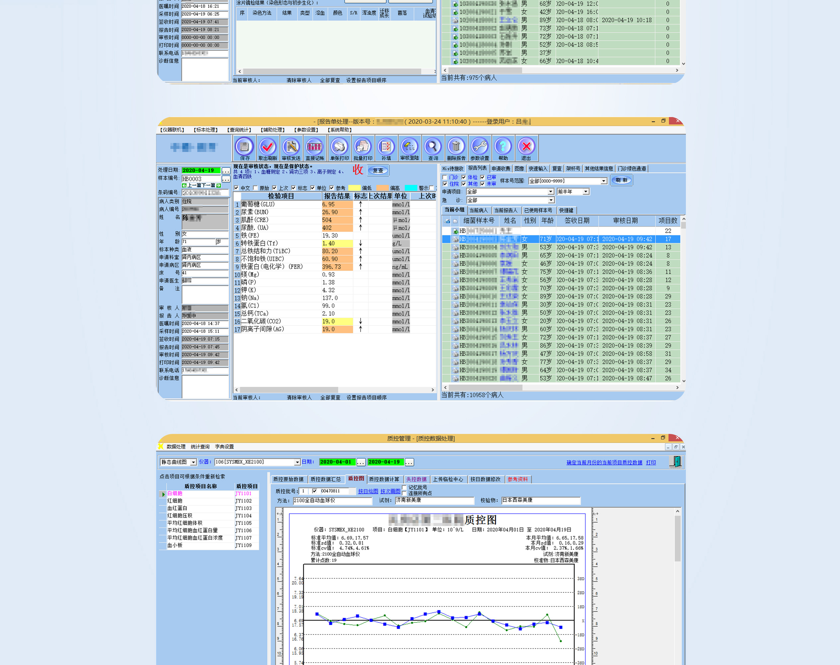Image resolution: width=840 pixels, height=665 pixels.
Task: Click the 刷新 refresh button
Action: tap(621, 180)
